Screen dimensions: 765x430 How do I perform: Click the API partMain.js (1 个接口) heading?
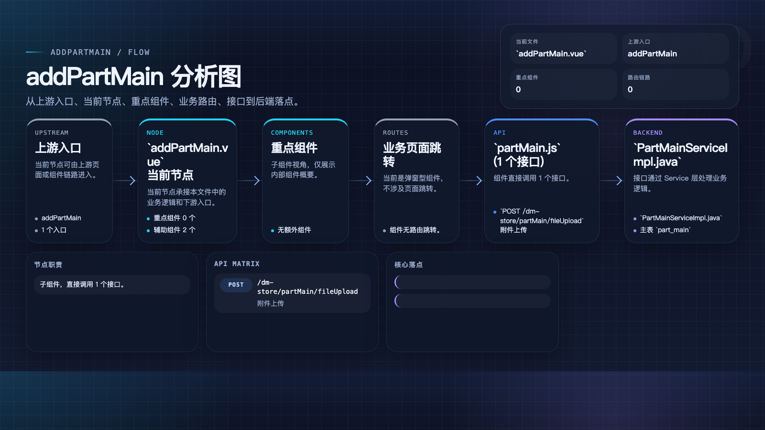527,154
